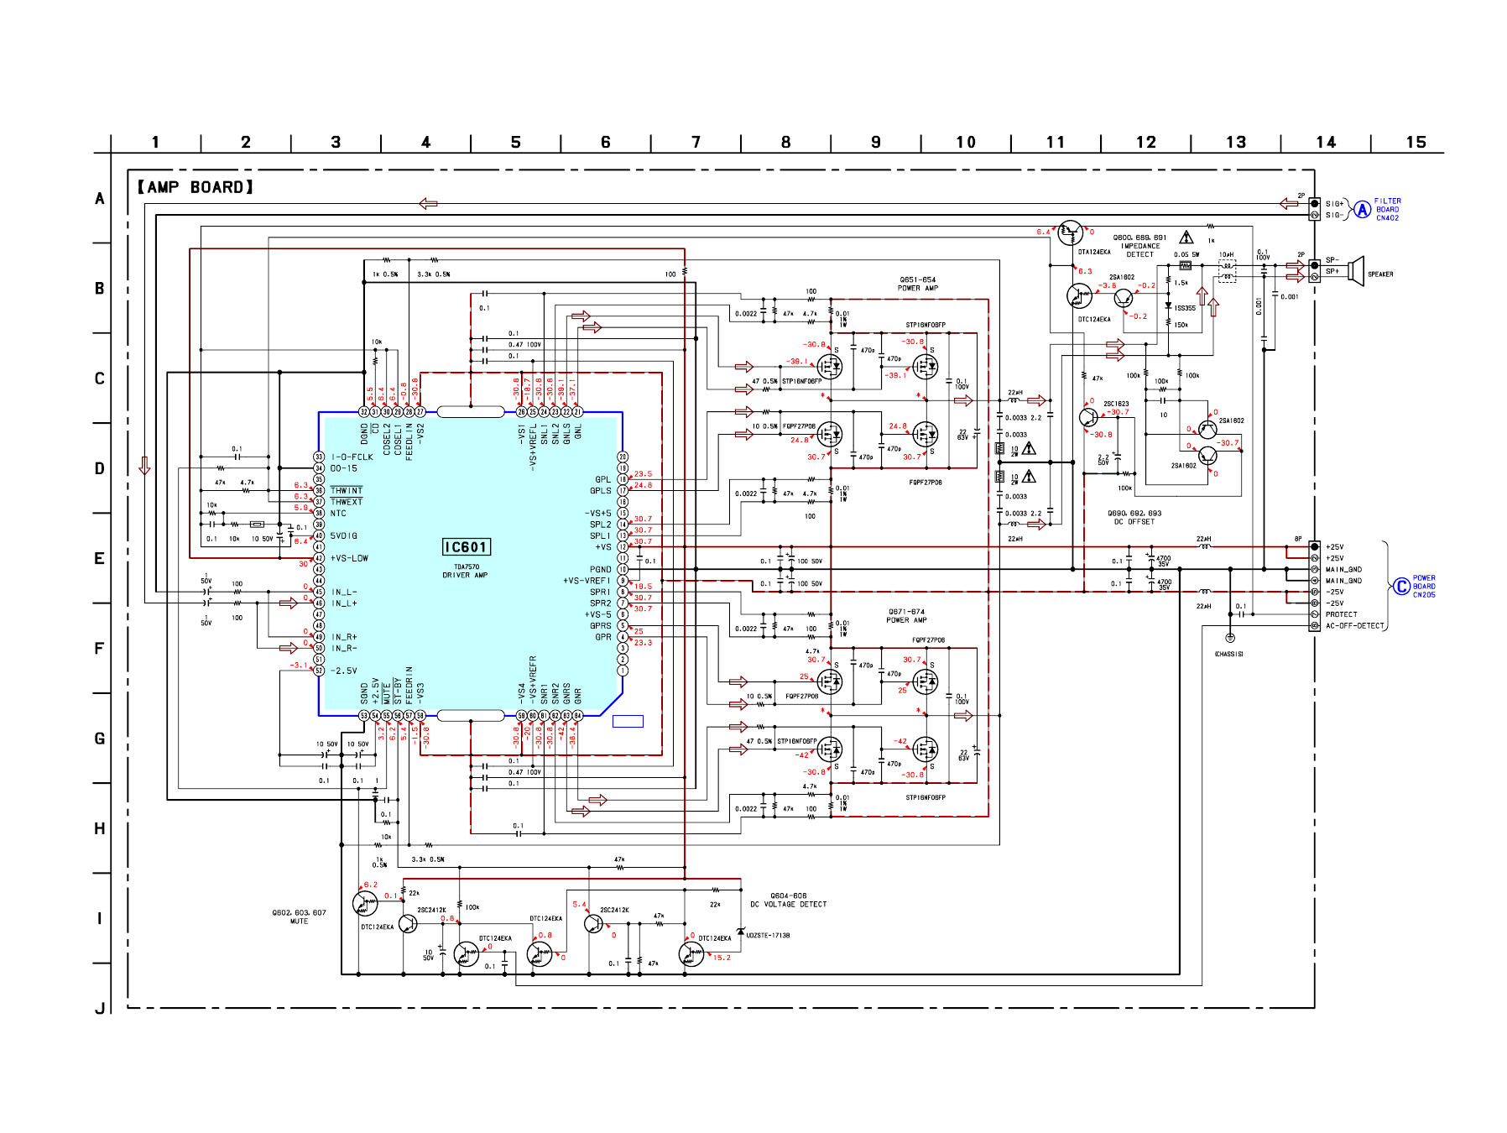Click the THWINT pin label
The height and width of the screenshot is (1133, 1507).
click(347, 491)
